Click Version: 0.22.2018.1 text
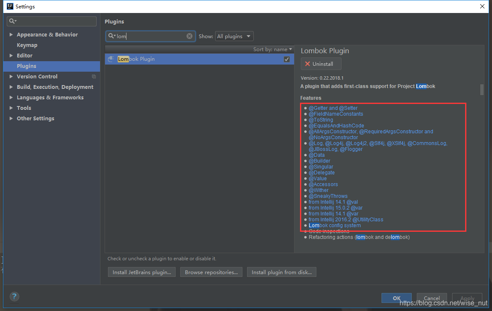The height and width of the screenshot is (311, 492). [x=322, y=78]
